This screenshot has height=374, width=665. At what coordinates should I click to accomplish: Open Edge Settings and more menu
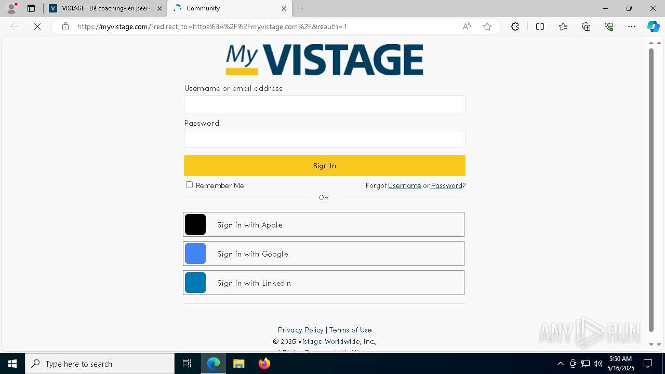click(x=632, y=26)
